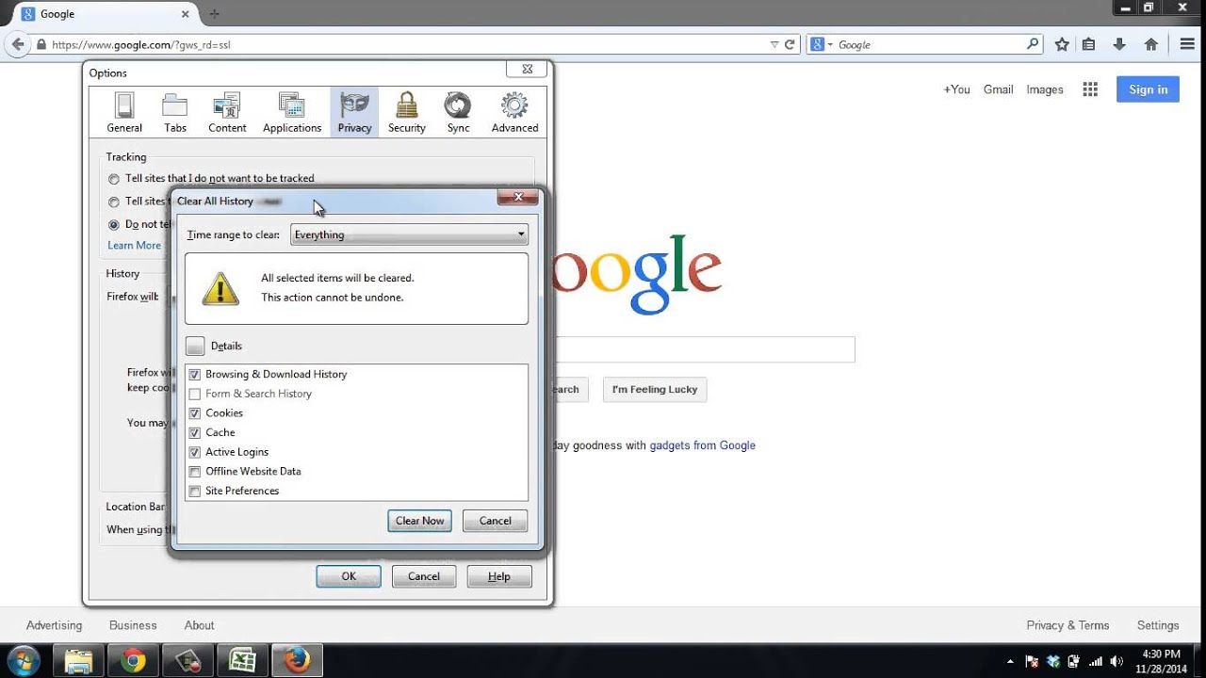Select the second 'Tell sites' tracking radio
Viewport: 1206px width, 678px height.
point(114,202)
